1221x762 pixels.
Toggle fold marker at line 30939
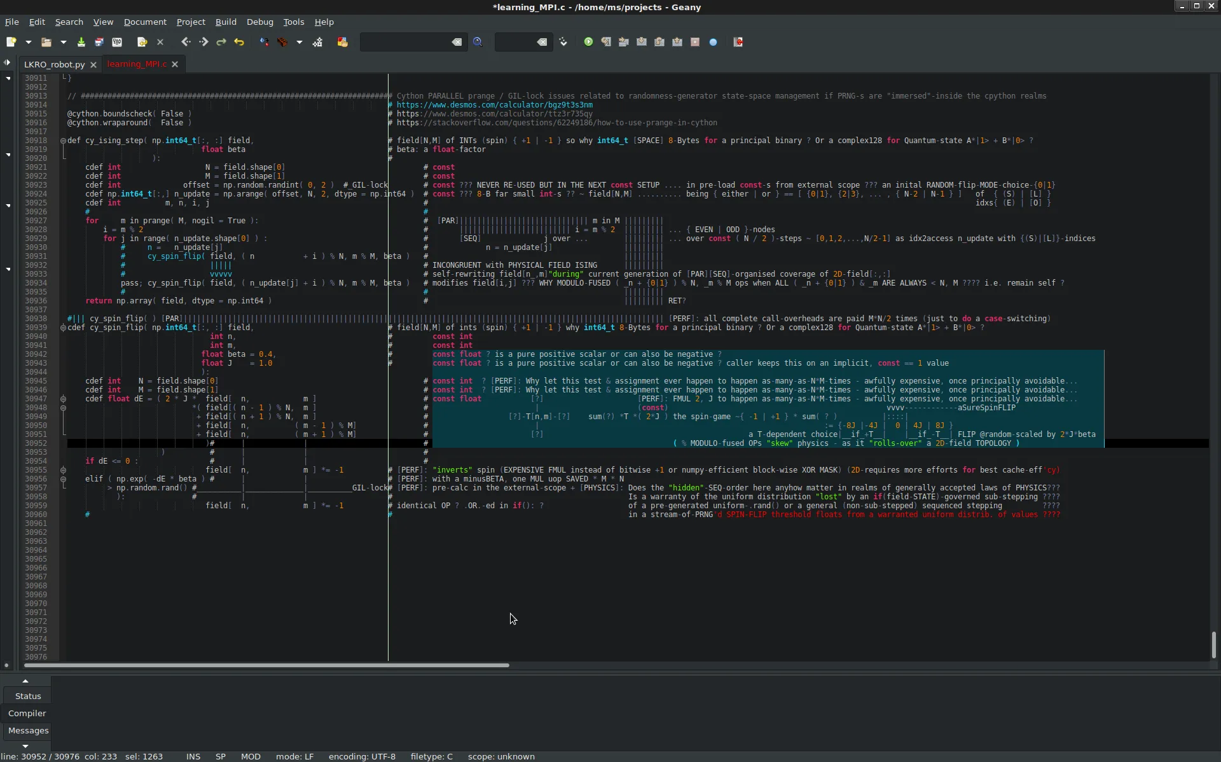point(63,328)
